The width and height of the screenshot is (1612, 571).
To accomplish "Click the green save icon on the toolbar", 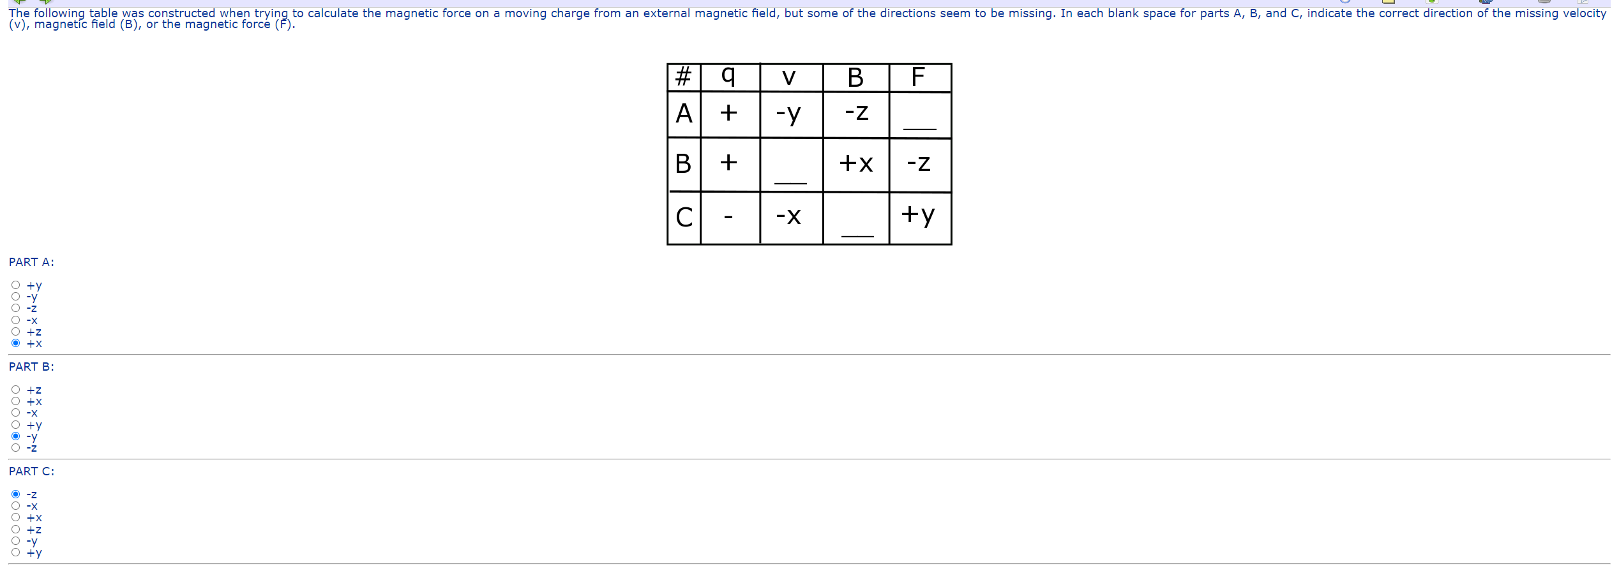I will pos(1432,3).
